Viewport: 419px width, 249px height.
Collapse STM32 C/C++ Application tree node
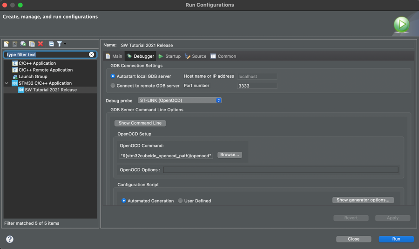point(7,83)
